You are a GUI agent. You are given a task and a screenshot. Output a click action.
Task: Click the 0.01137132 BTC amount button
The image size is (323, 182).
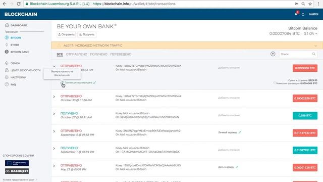[x=305, y=133]
